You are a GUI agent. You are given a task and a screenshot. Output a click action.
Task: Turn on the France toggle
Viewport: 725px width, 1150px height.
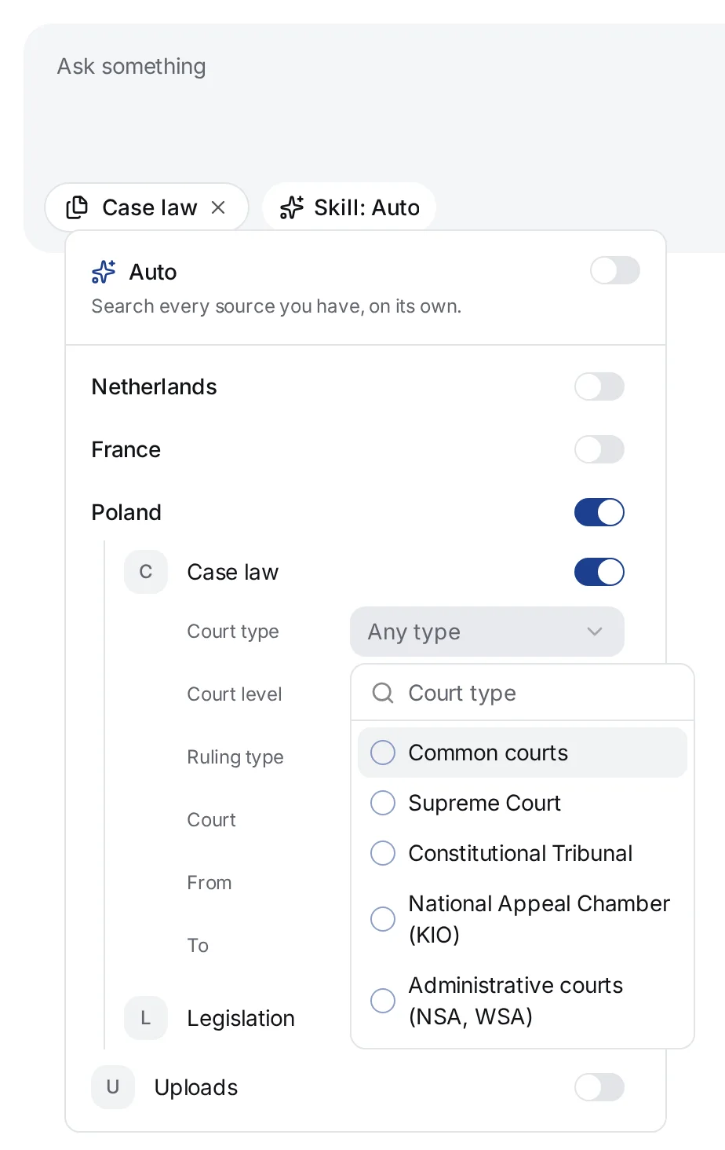pyautogui.click(x=599, y=449)
